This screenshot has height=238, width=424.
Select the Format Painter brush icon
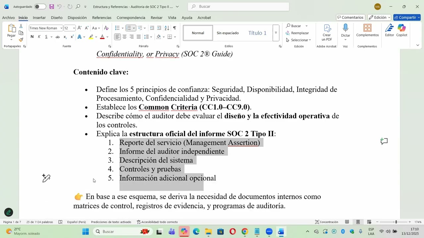point(21,40)
